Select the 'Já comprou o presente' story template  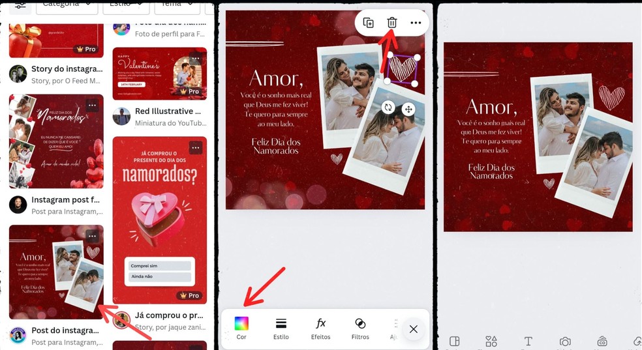(x=160, y=220)
